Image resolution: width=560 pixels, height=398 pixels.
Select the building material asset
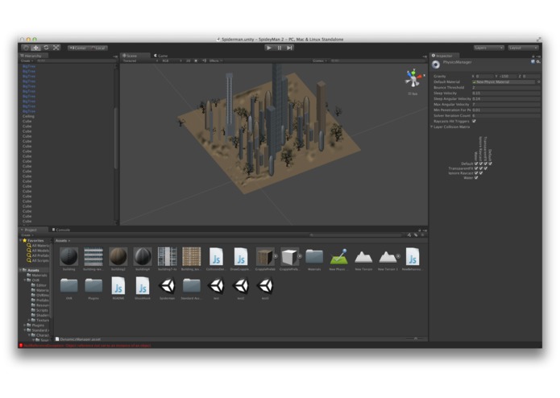tap(69, 259)
